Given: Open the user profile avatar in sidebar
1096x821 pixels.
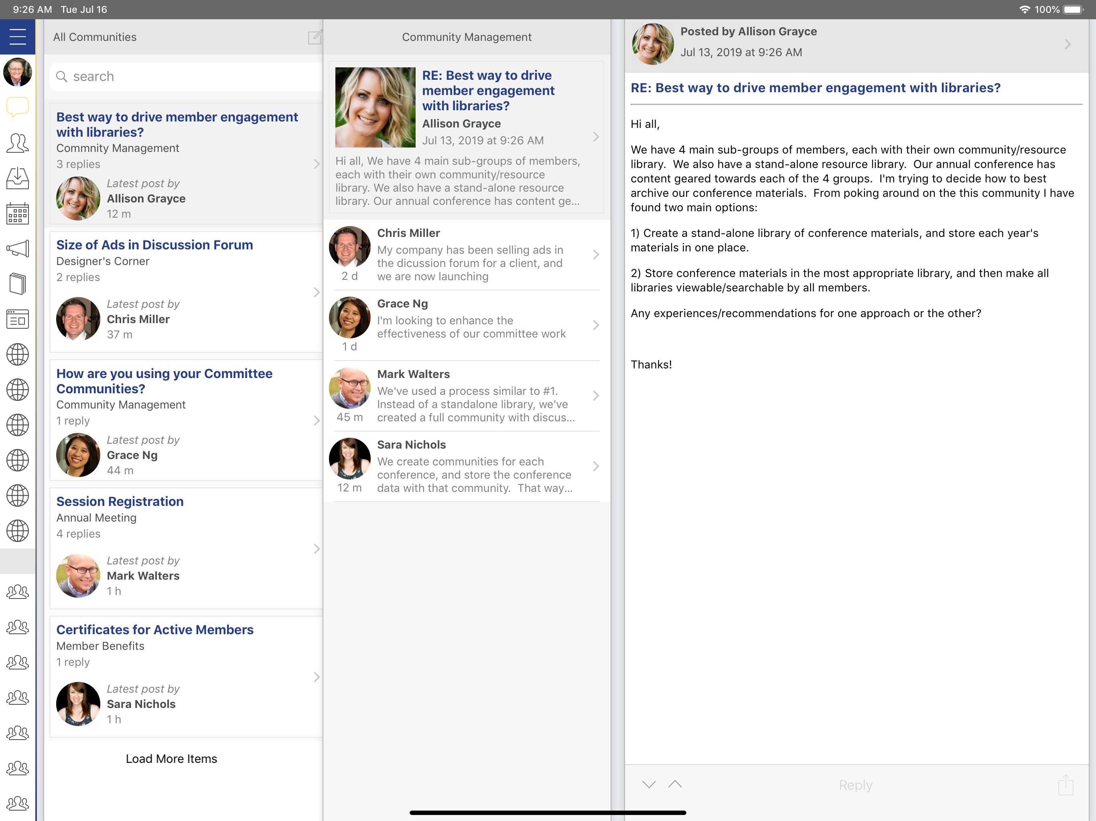Looking at the screenshot, I should 17,72.
